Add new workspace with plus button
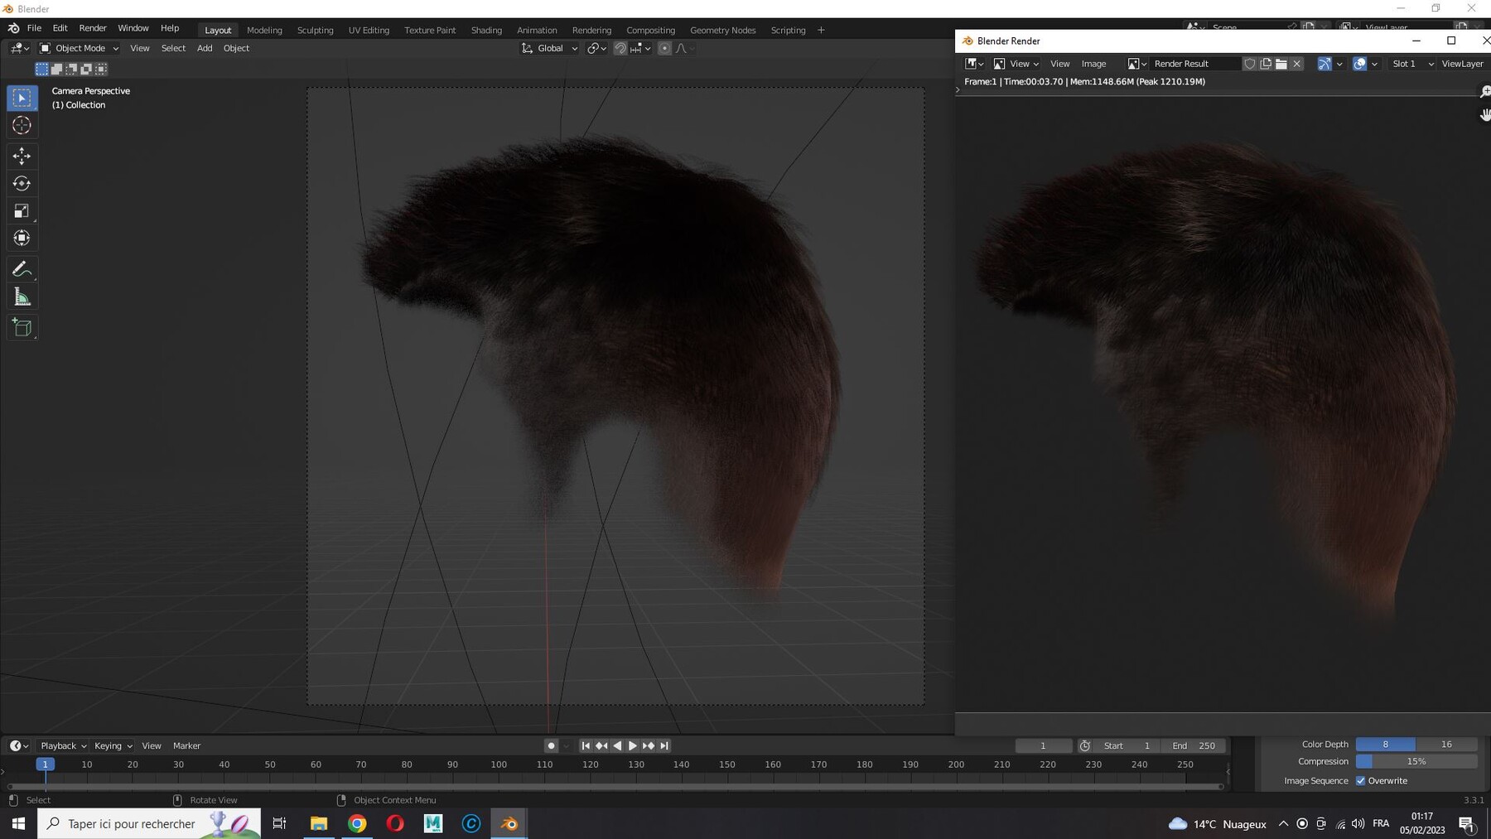Image resolution: width=1491 pixels, height=839 pixels. (821, 31)
